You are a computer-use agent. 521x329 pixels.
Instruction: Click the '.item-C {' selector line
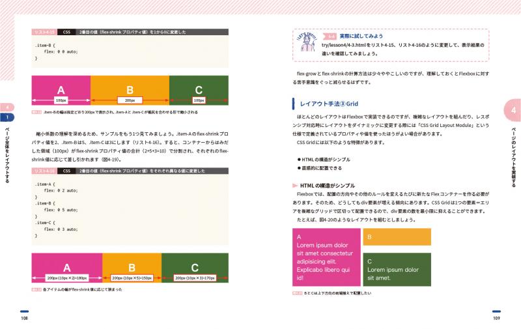[45, 223]
